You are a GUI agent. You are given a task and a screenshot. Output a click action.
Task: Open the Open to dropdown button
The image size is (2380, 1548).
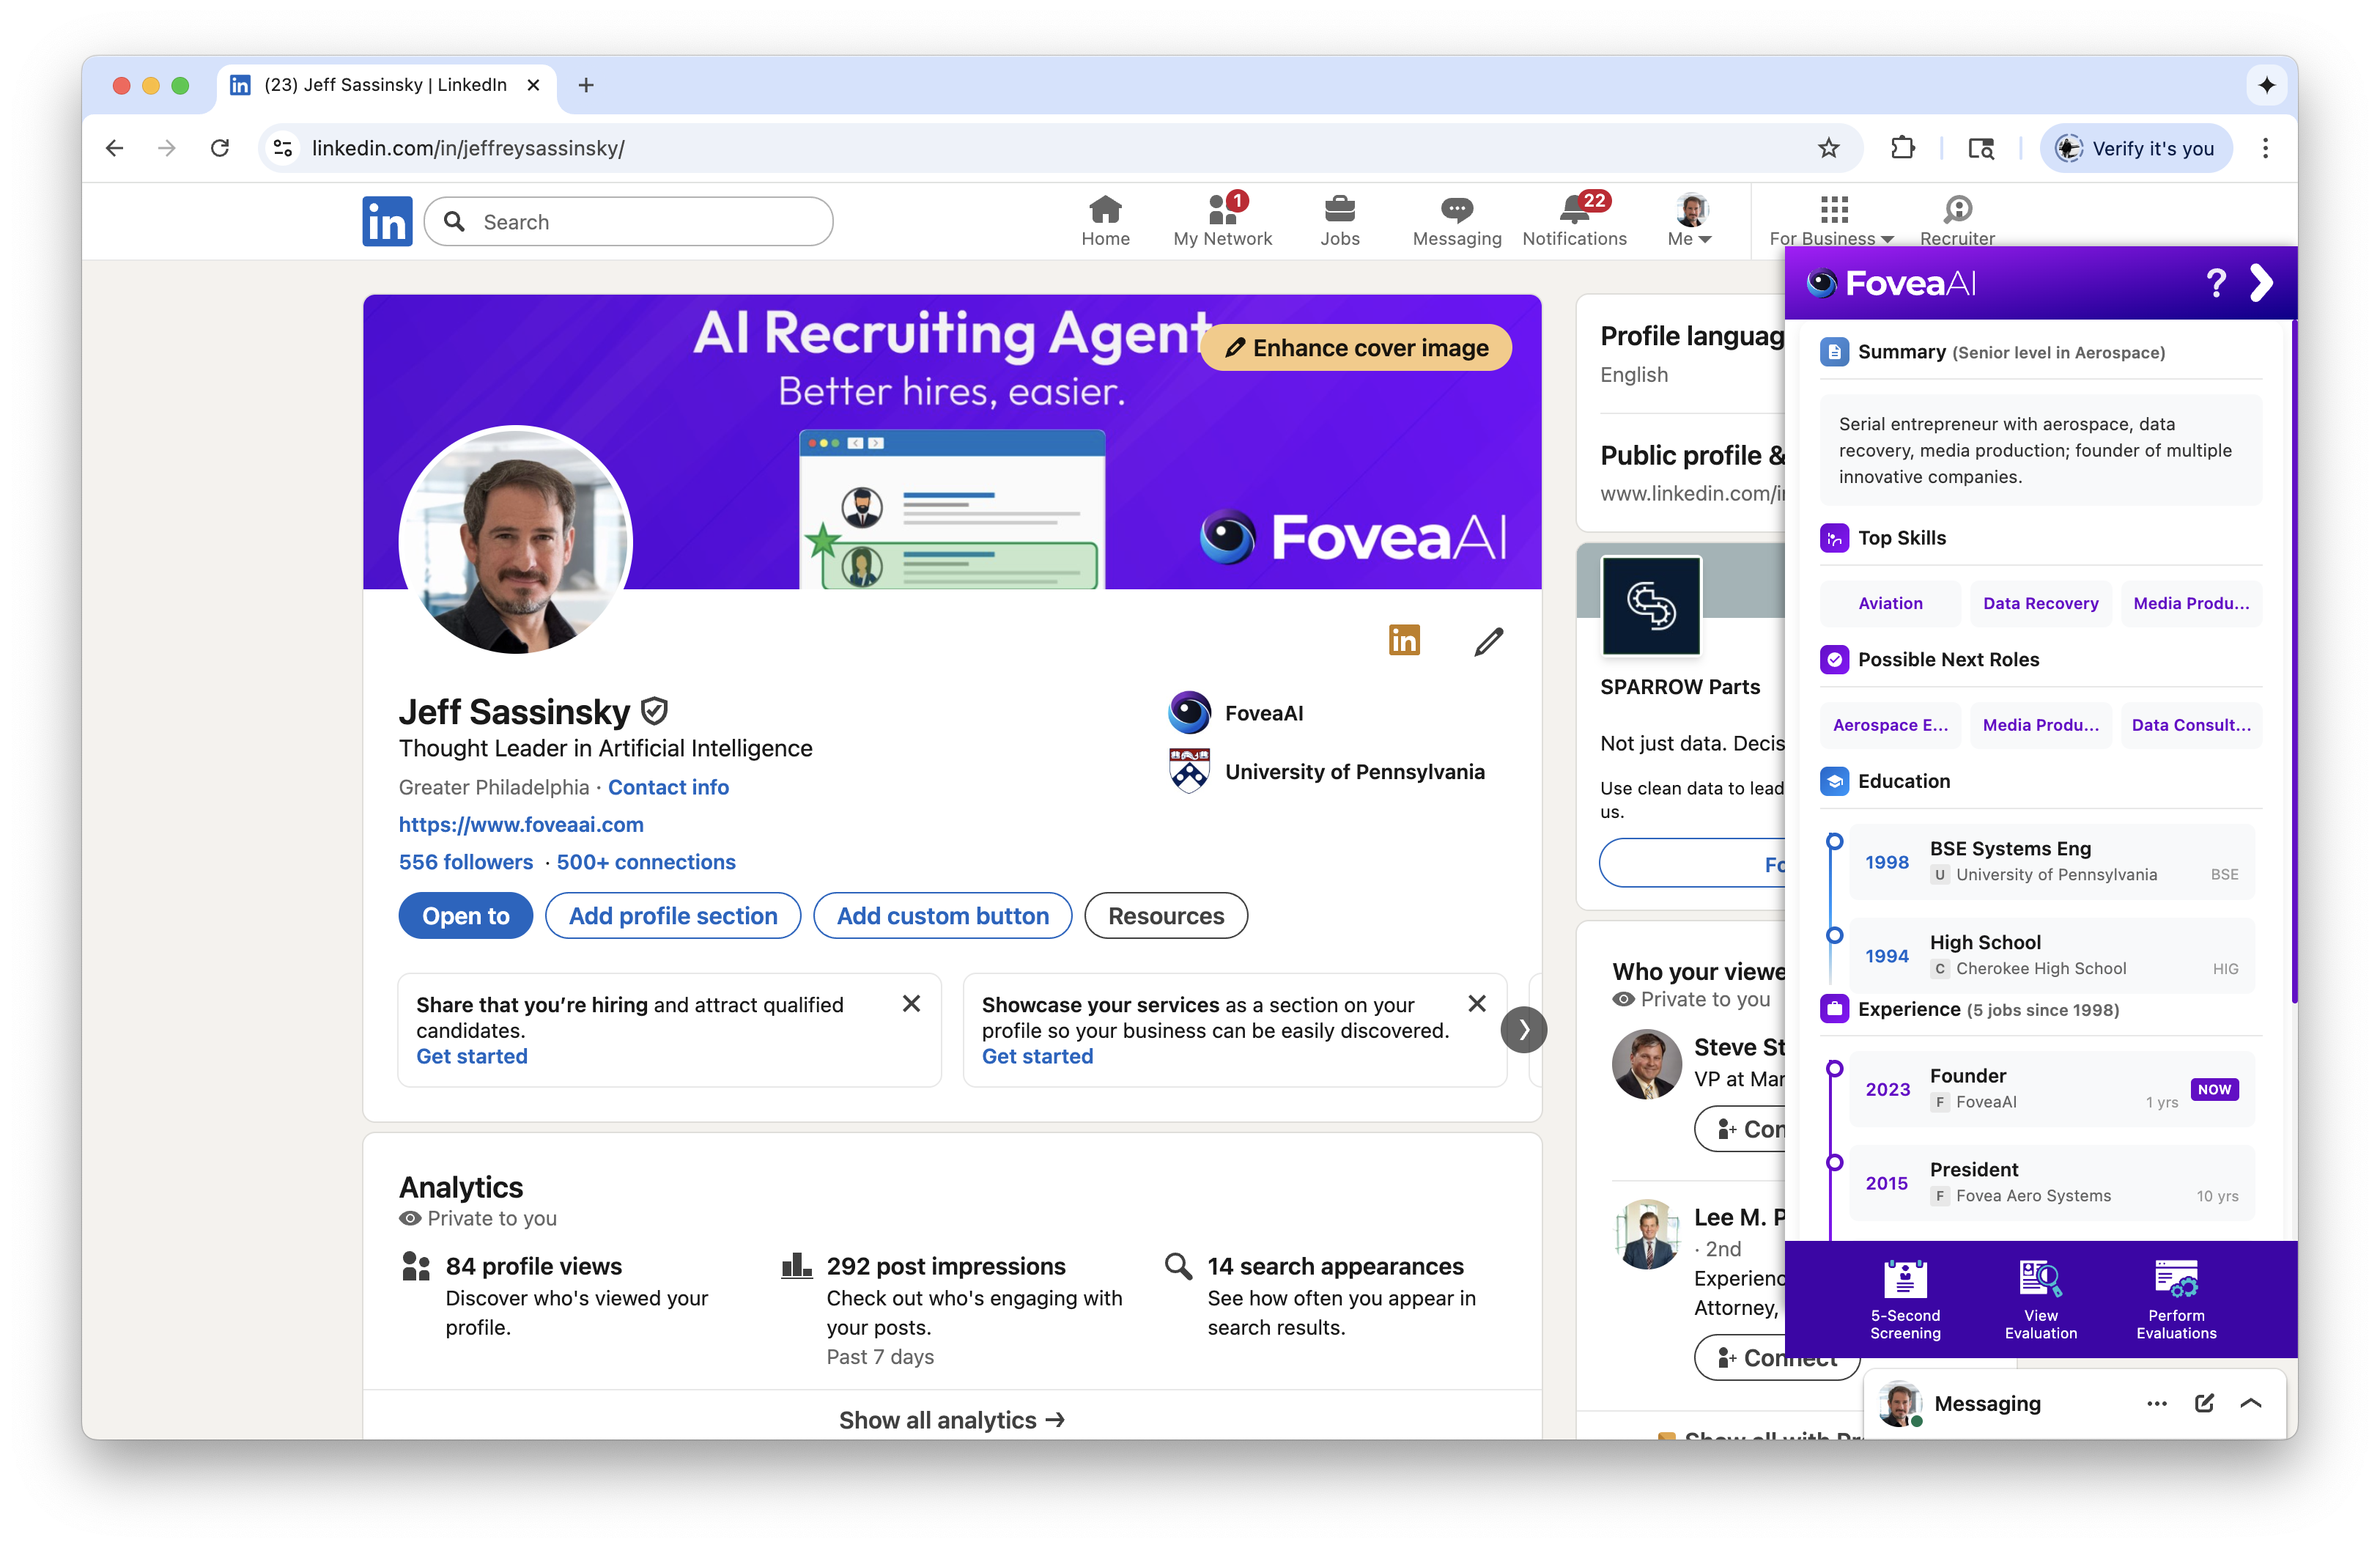point(465,916)
